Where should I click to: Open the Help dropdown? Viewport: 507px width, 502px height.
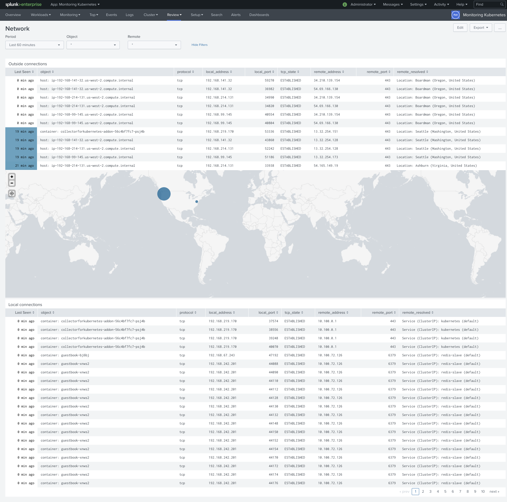tap(462, 5)
